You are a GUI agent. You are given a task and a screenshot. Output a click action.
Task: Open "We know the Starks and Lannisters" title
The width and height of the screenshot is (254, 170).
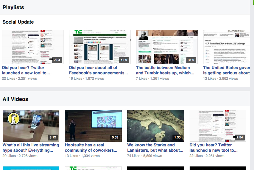[x=155, y=148]
